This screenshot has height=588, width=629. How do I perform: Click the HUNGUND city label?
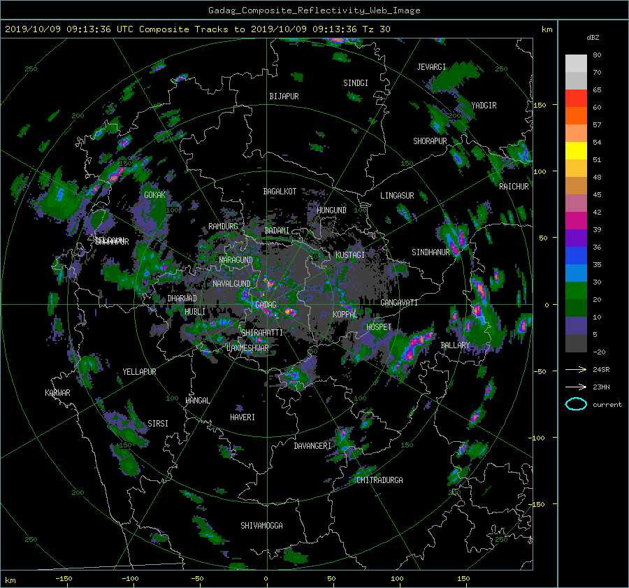point(331,210)
